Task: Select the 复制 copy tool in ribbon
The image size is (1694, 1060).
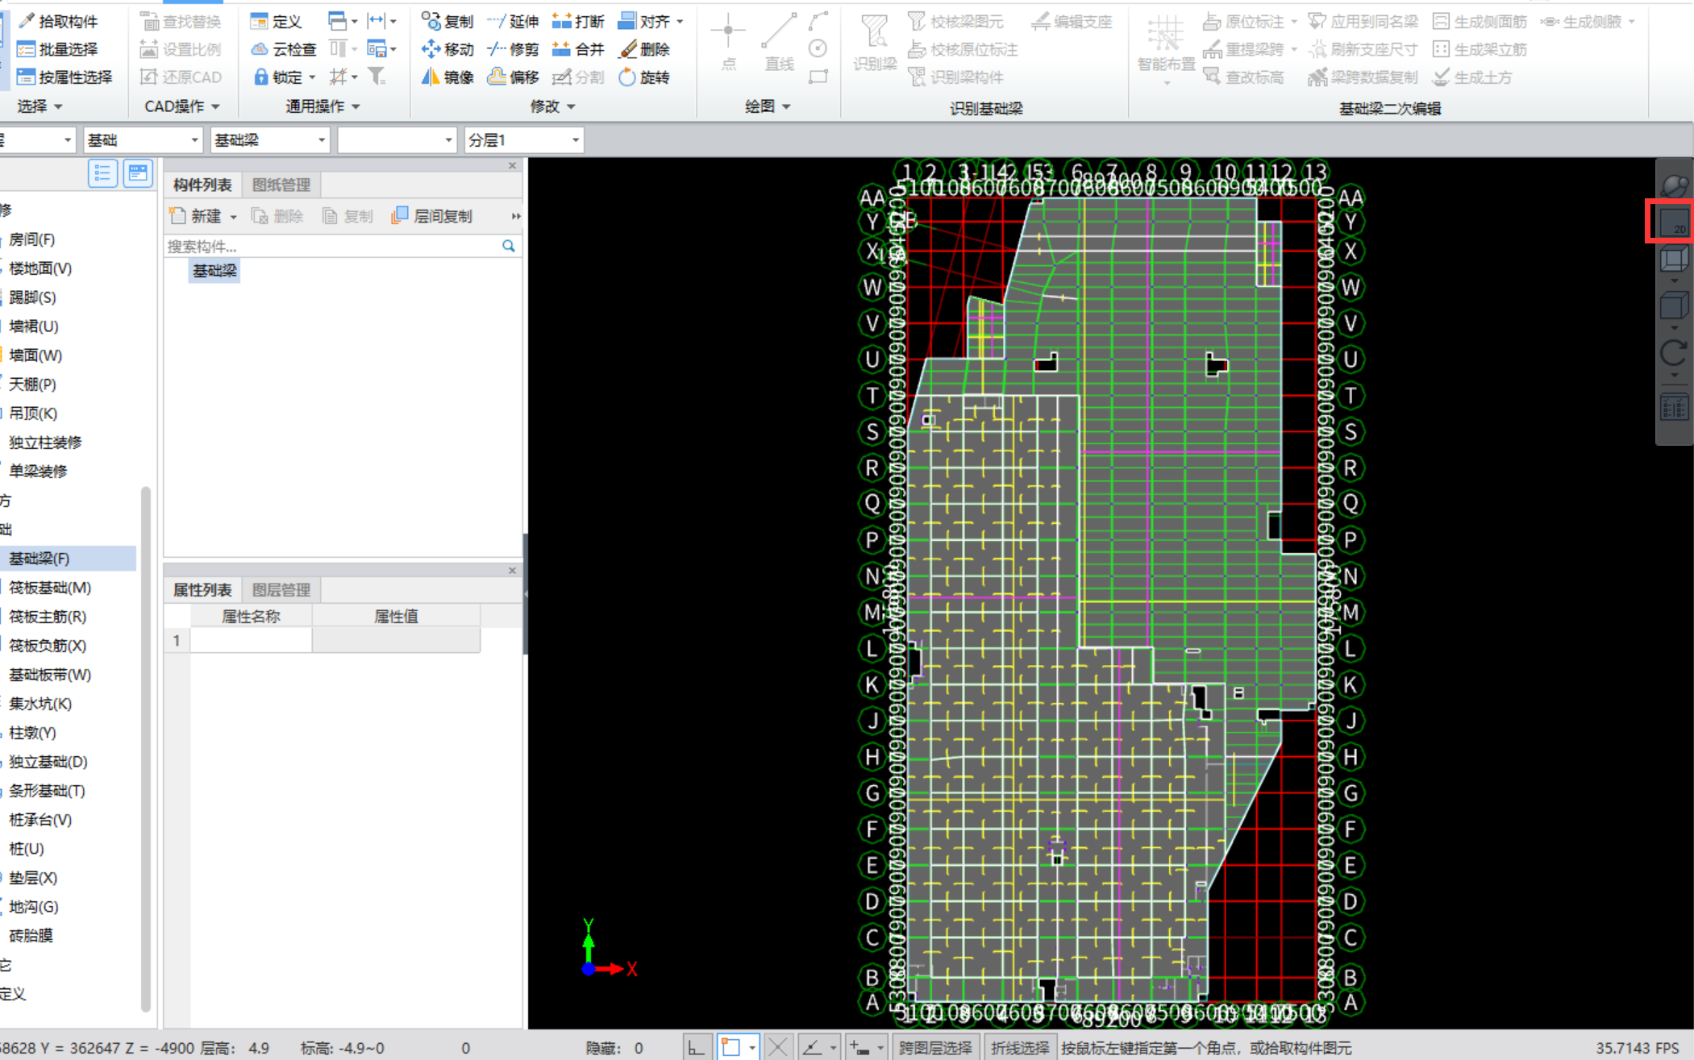Action: point(447,21)
